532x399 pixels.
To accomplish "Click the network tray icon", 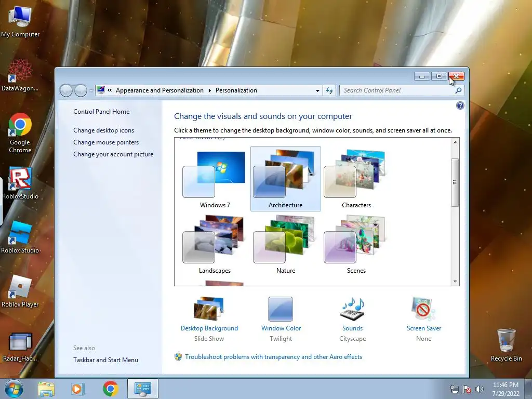I will point(454,389).
